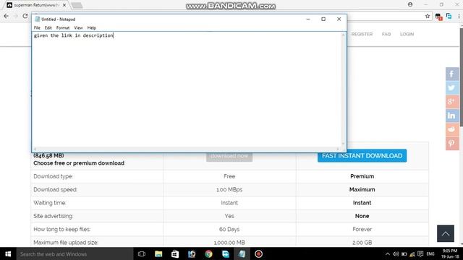
Task: Share the page on LinkedIn
Action: [451, 116]
